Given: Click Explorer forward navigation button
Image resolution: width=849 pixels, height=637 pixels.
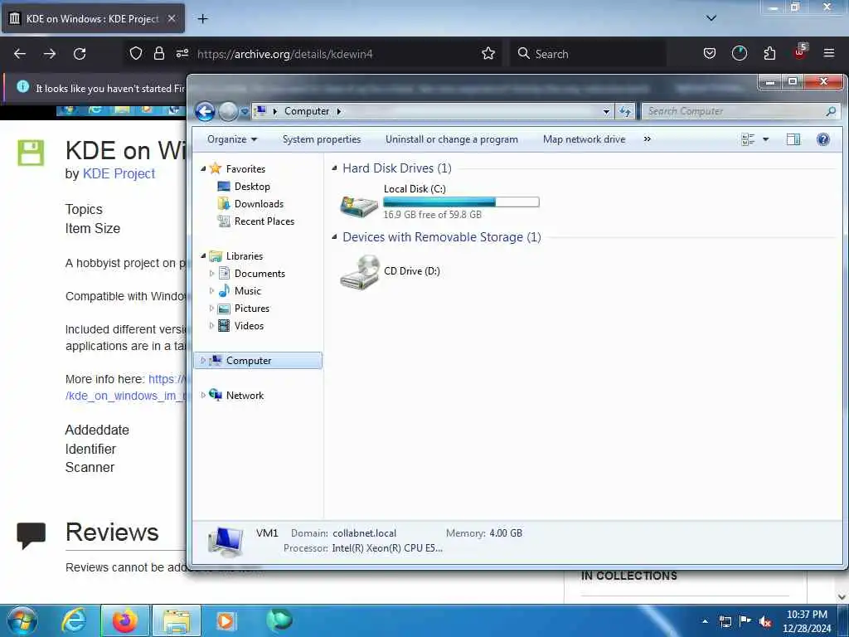Looking at the screenshot, I should (x=228, y=112).
